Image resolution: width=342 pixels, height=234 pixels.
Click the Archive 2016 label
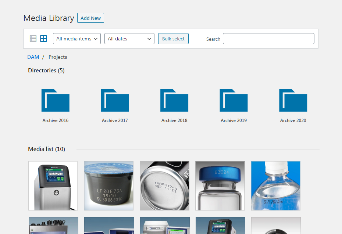[x=56, y=120]
